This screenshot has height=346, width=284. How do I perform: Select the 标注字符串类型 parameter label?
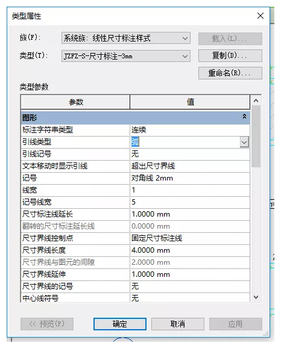point(48,130)
